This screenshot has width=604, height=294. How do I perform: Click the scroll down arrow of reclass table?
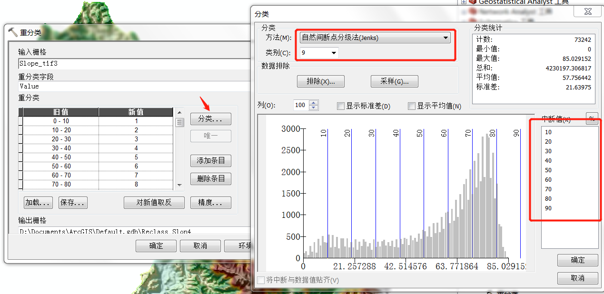click(179, 185)
